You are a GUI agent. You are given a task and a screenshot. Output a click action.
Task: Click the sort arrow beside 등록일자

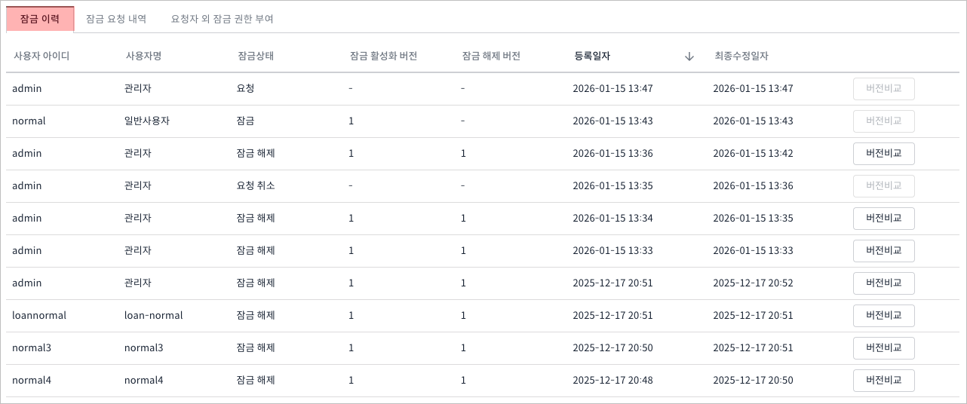[689, 57]
